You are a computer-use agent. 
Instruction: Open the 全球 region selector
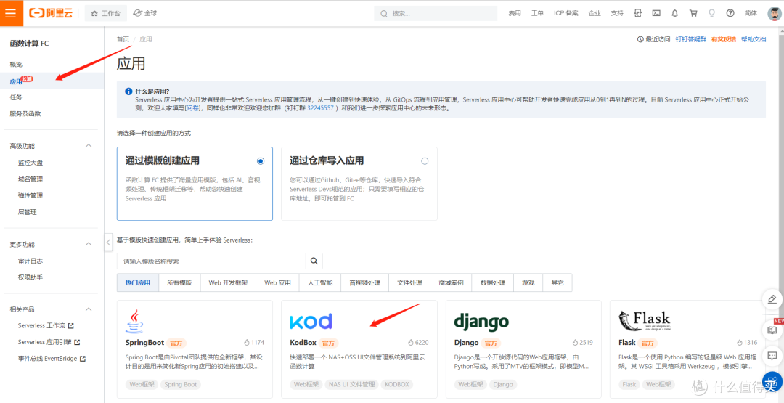tap(145, 14)
